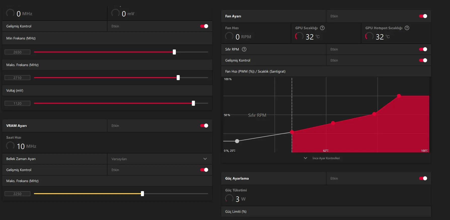Select the gray Sıfır RPM fan curve point
Screen dimensions: 450x220
click(237, 141)
